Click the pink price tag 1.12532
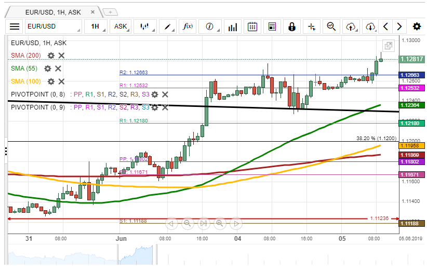Image resolution: width=427 pixels, height=273 pixels. [411, 88]
